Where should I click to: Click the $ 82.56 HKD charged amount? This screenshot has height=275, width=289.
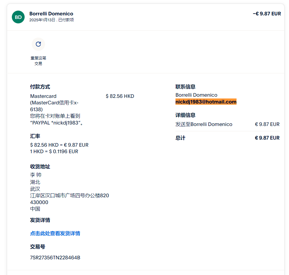pos(120,96)
